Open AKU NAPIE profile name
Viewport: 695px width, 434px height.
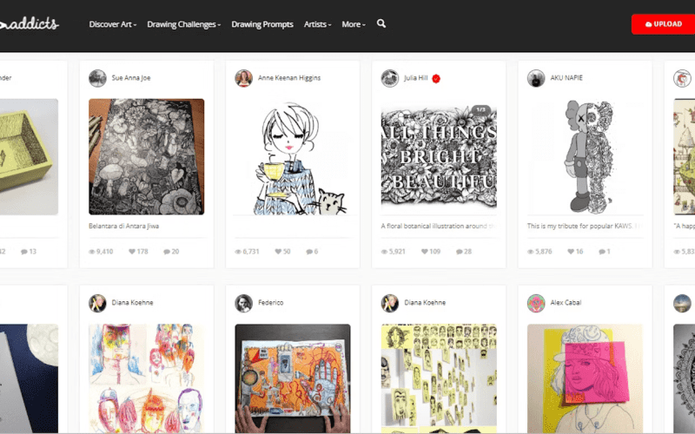(566, 78)
